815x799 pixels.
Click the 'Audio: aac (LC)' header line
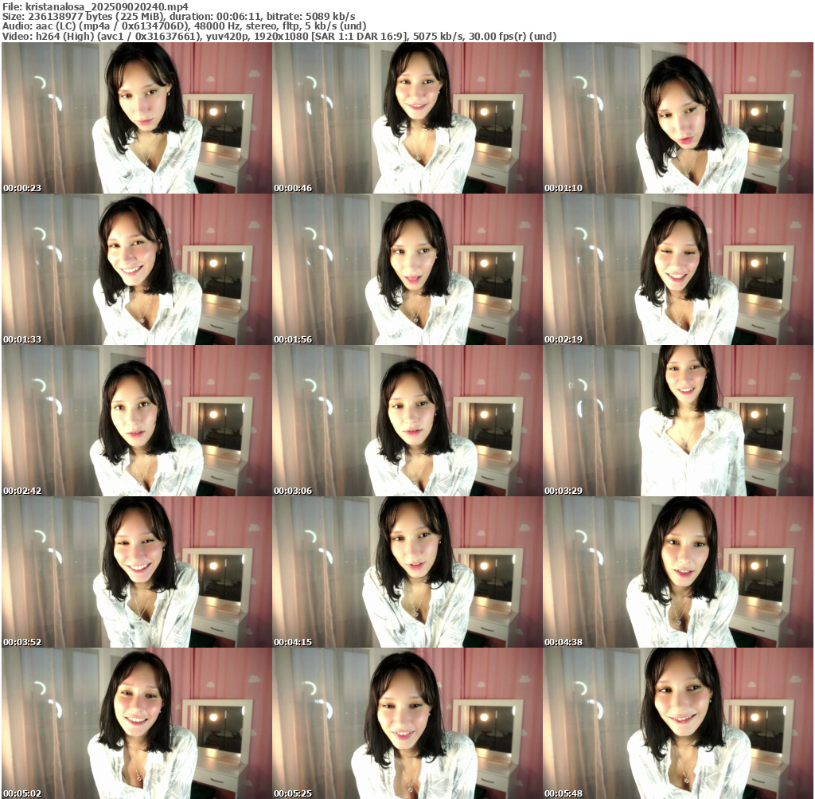[x=184, y=26]
